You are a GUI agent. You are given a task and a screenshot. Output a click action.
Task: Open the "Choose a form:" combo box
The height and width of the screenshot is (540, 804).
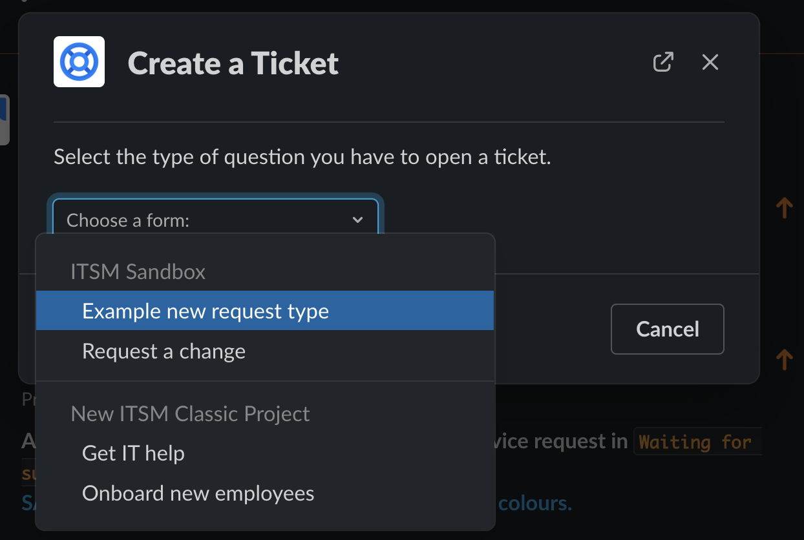pos(207,220)
